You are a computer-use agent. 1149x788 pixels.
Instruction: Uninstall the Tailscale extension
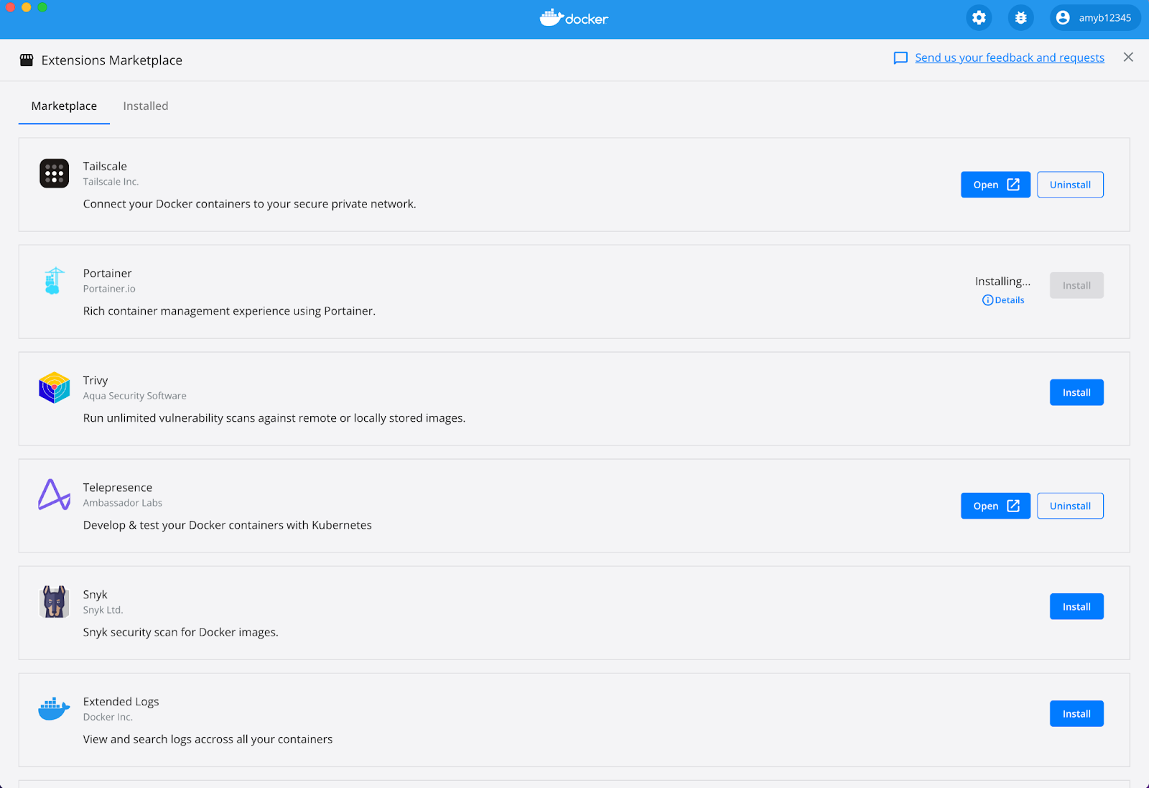click(x=1070, y=185)
